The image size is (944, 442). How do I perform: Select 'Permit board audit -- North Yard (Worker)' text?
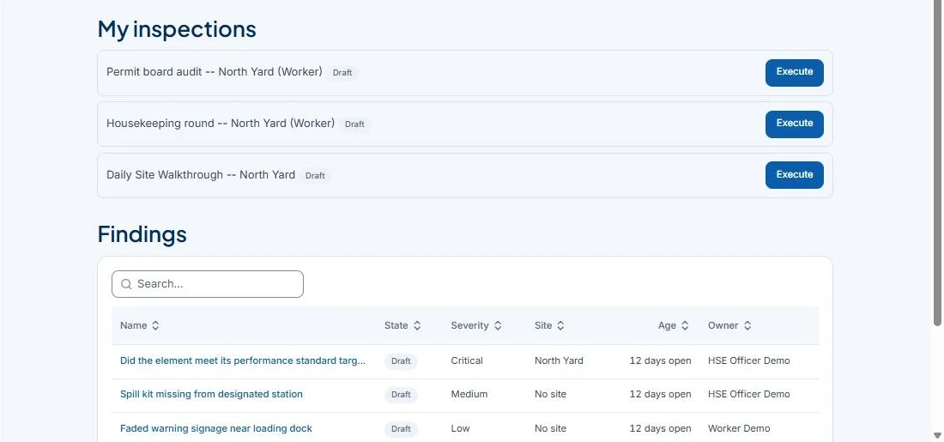(x=215, y=71)
